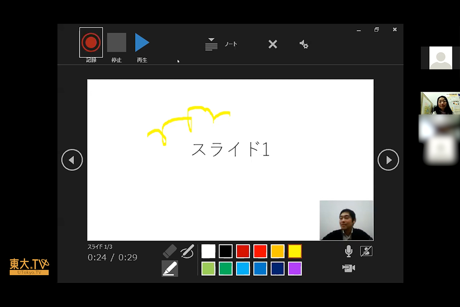Open audio and camera settings gear
This screenshot has width=460, height=307.
(x=304, y=44)
